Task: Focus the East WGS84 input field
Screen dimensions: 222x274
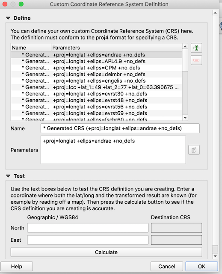Action: coord(88,240)
